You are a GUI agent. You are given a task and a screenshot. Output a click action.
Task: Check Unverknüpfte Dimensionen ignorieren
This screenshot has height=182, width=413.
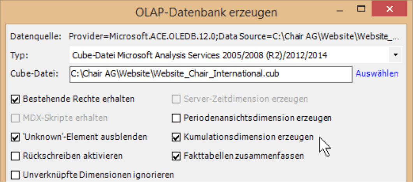coord(16,175)
